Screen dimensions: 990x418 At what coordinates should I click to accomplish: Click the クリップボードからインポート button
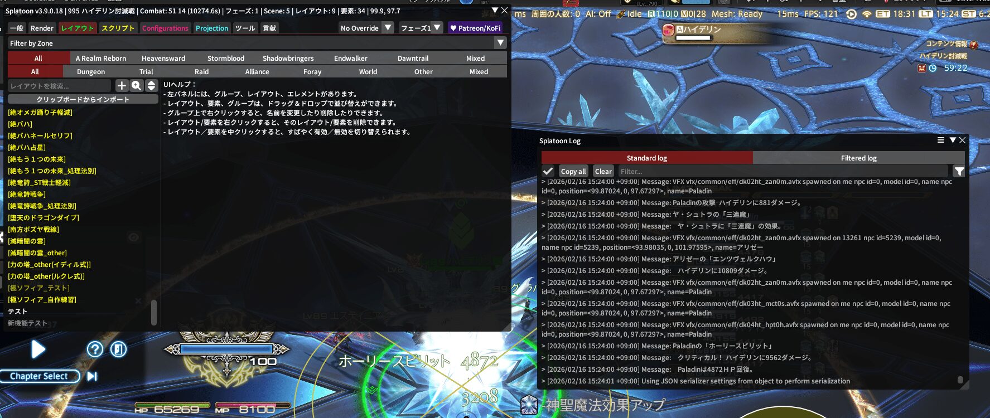point(83,99)
